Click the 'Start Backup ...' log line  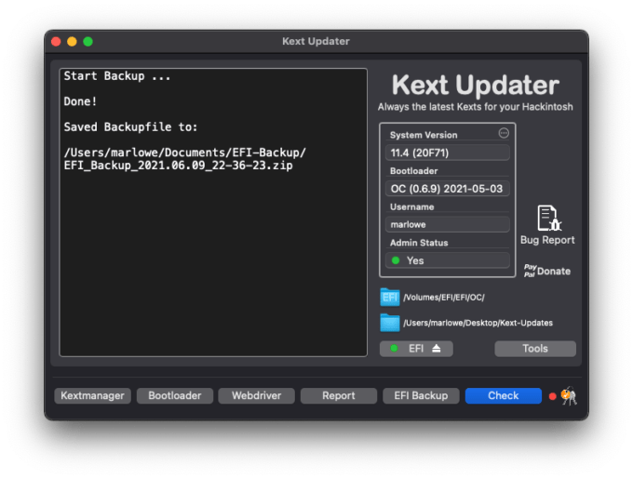coord(117,75)
